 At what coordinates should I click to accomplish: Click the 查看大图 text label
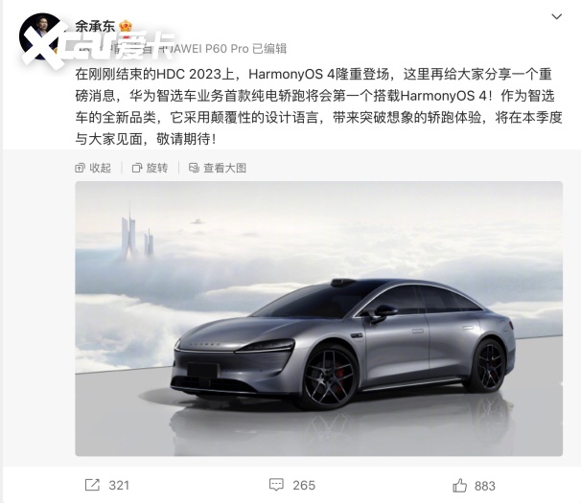225,168
